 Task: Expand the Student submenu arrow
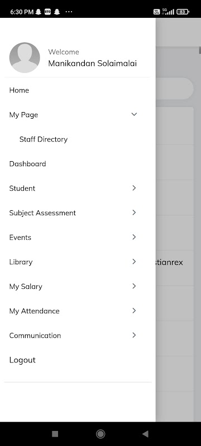coord(134,188)
